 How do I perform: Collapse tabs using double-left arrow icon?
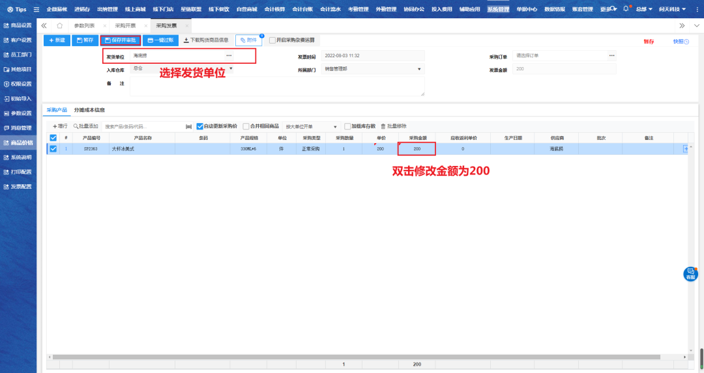point(44,25)
